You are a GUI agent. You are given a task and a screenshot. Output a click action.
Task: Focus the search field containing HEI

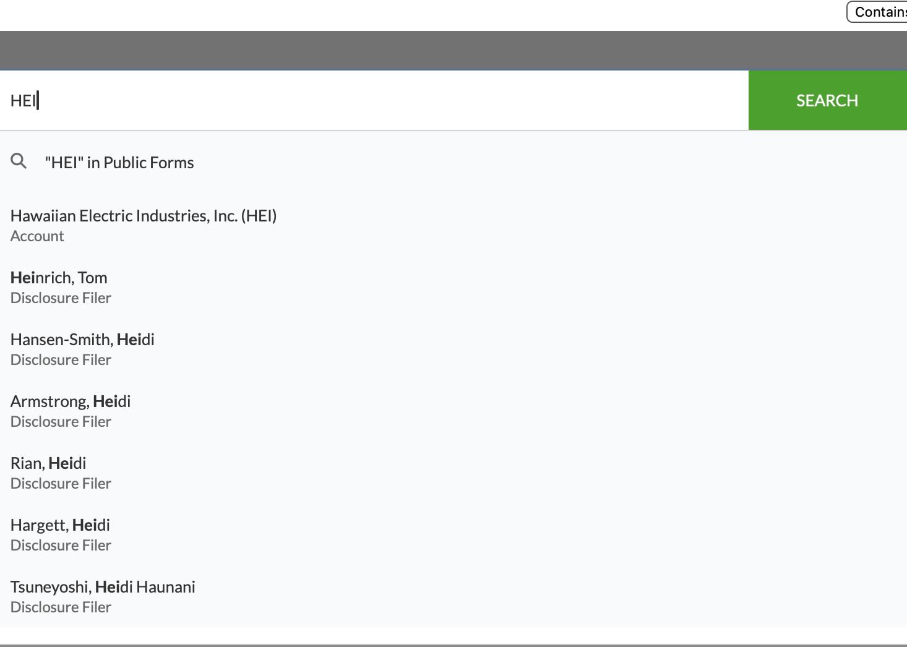(x=371, y=100)
